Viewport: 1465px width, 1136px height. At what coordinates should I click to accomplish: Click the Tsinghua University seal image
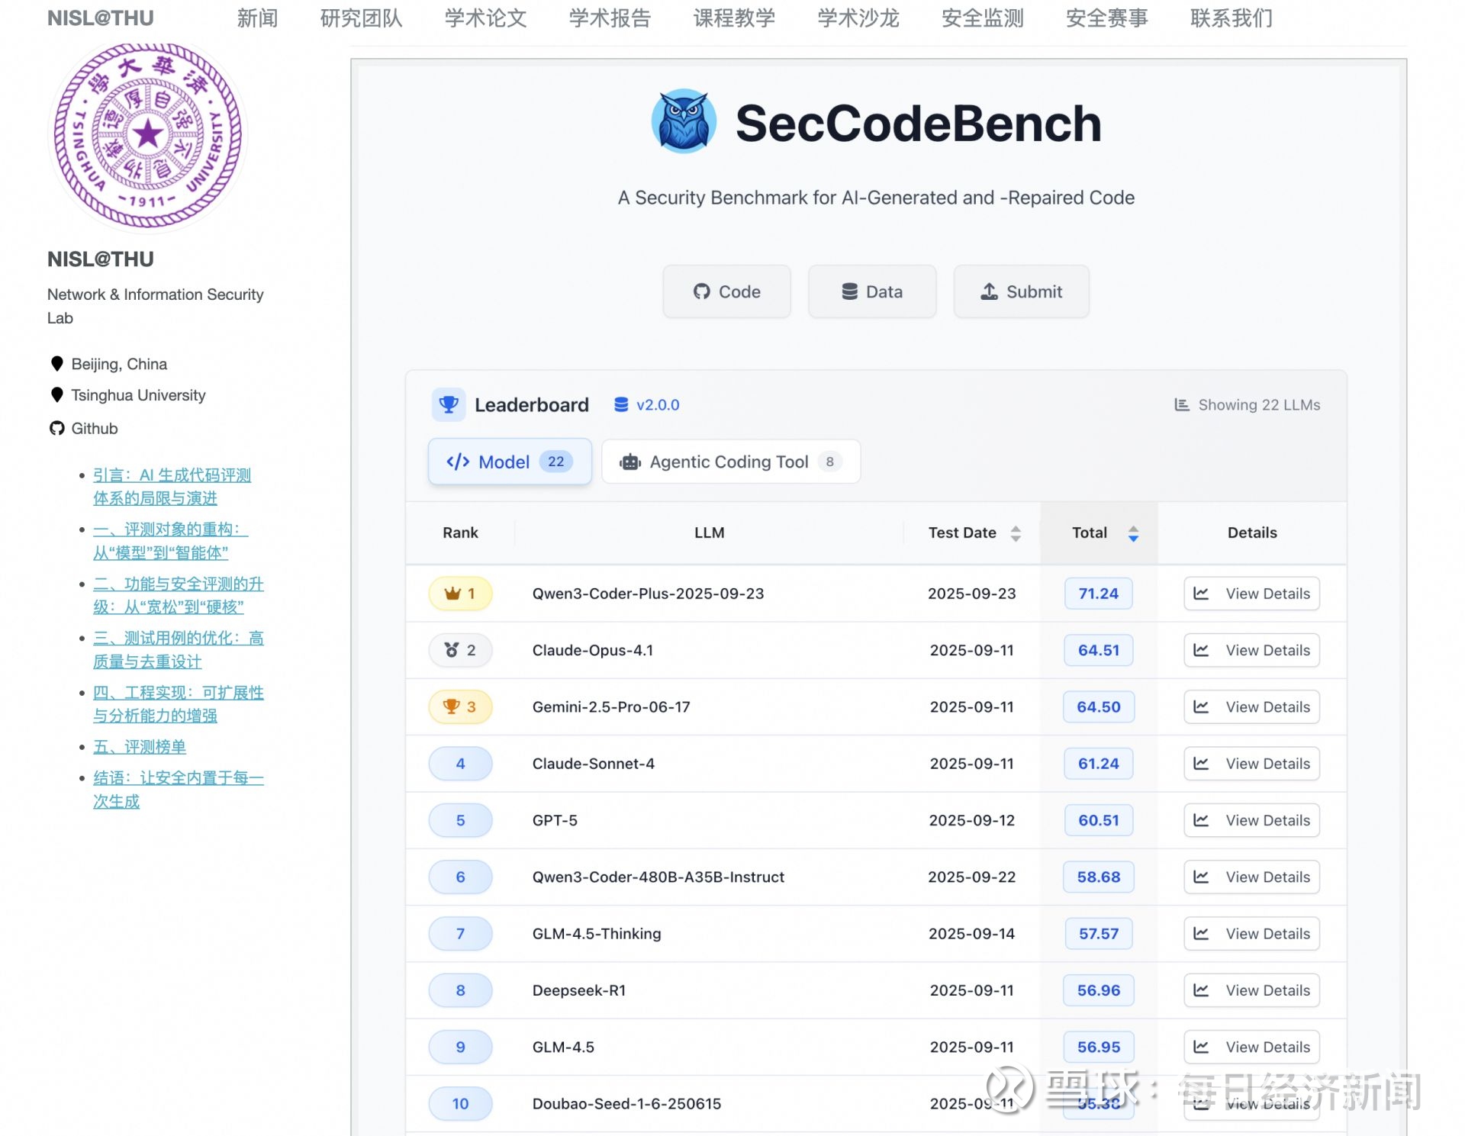[148, 134]
